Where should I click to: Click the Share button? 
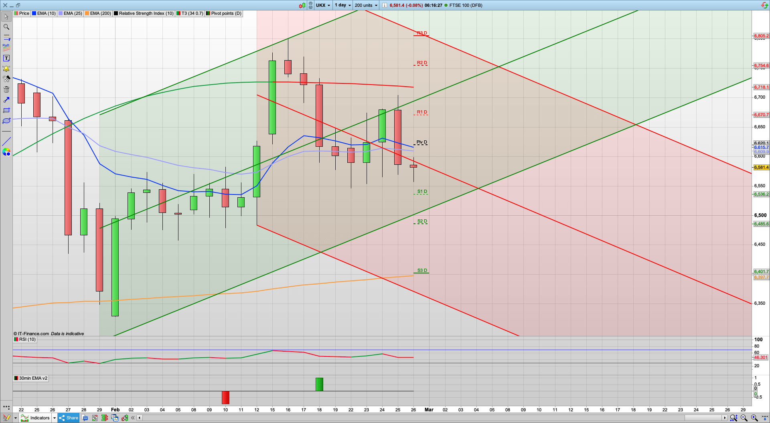69,418
